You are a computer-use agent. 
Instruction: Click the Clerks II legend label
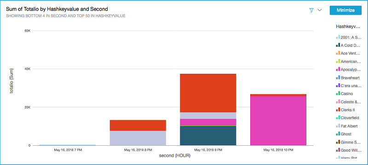pos(348,110)
